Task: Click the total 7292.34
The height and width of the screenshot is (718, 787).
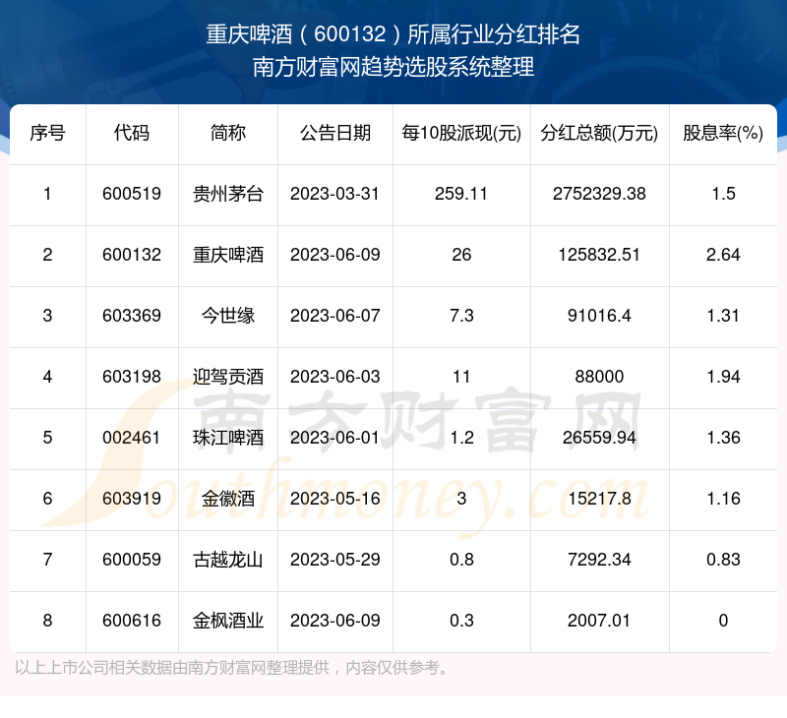Action: tap(599, 560)
